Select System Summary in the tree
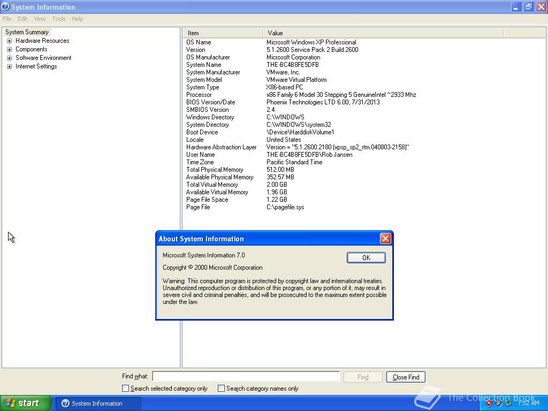Viewport: 548px width, 411px height. click(27, 32)
